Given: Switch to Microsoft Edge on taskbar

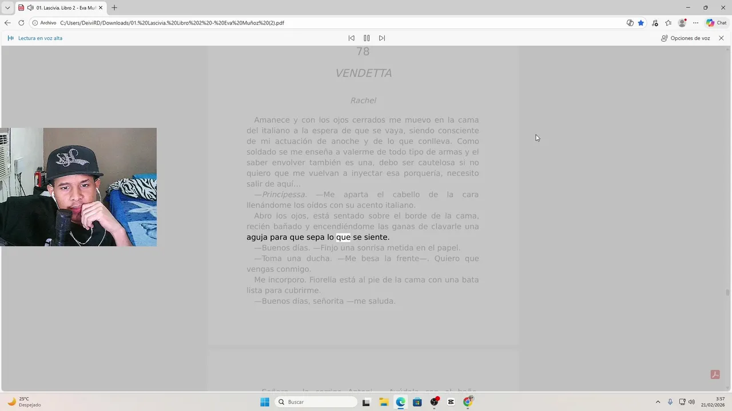Looking at the screenshot, I should 400,402.
